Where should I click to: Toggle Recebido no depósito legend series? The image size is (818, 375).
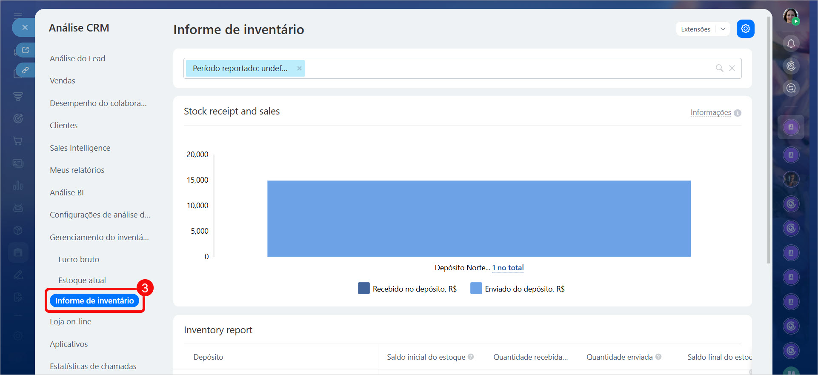click(x=407, y=289)
